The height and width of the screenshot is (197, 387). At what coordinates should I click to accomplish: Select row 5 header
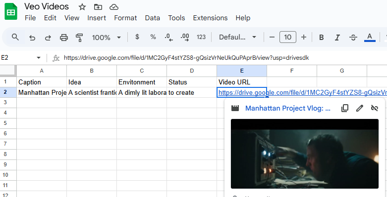tap(8, 123)
